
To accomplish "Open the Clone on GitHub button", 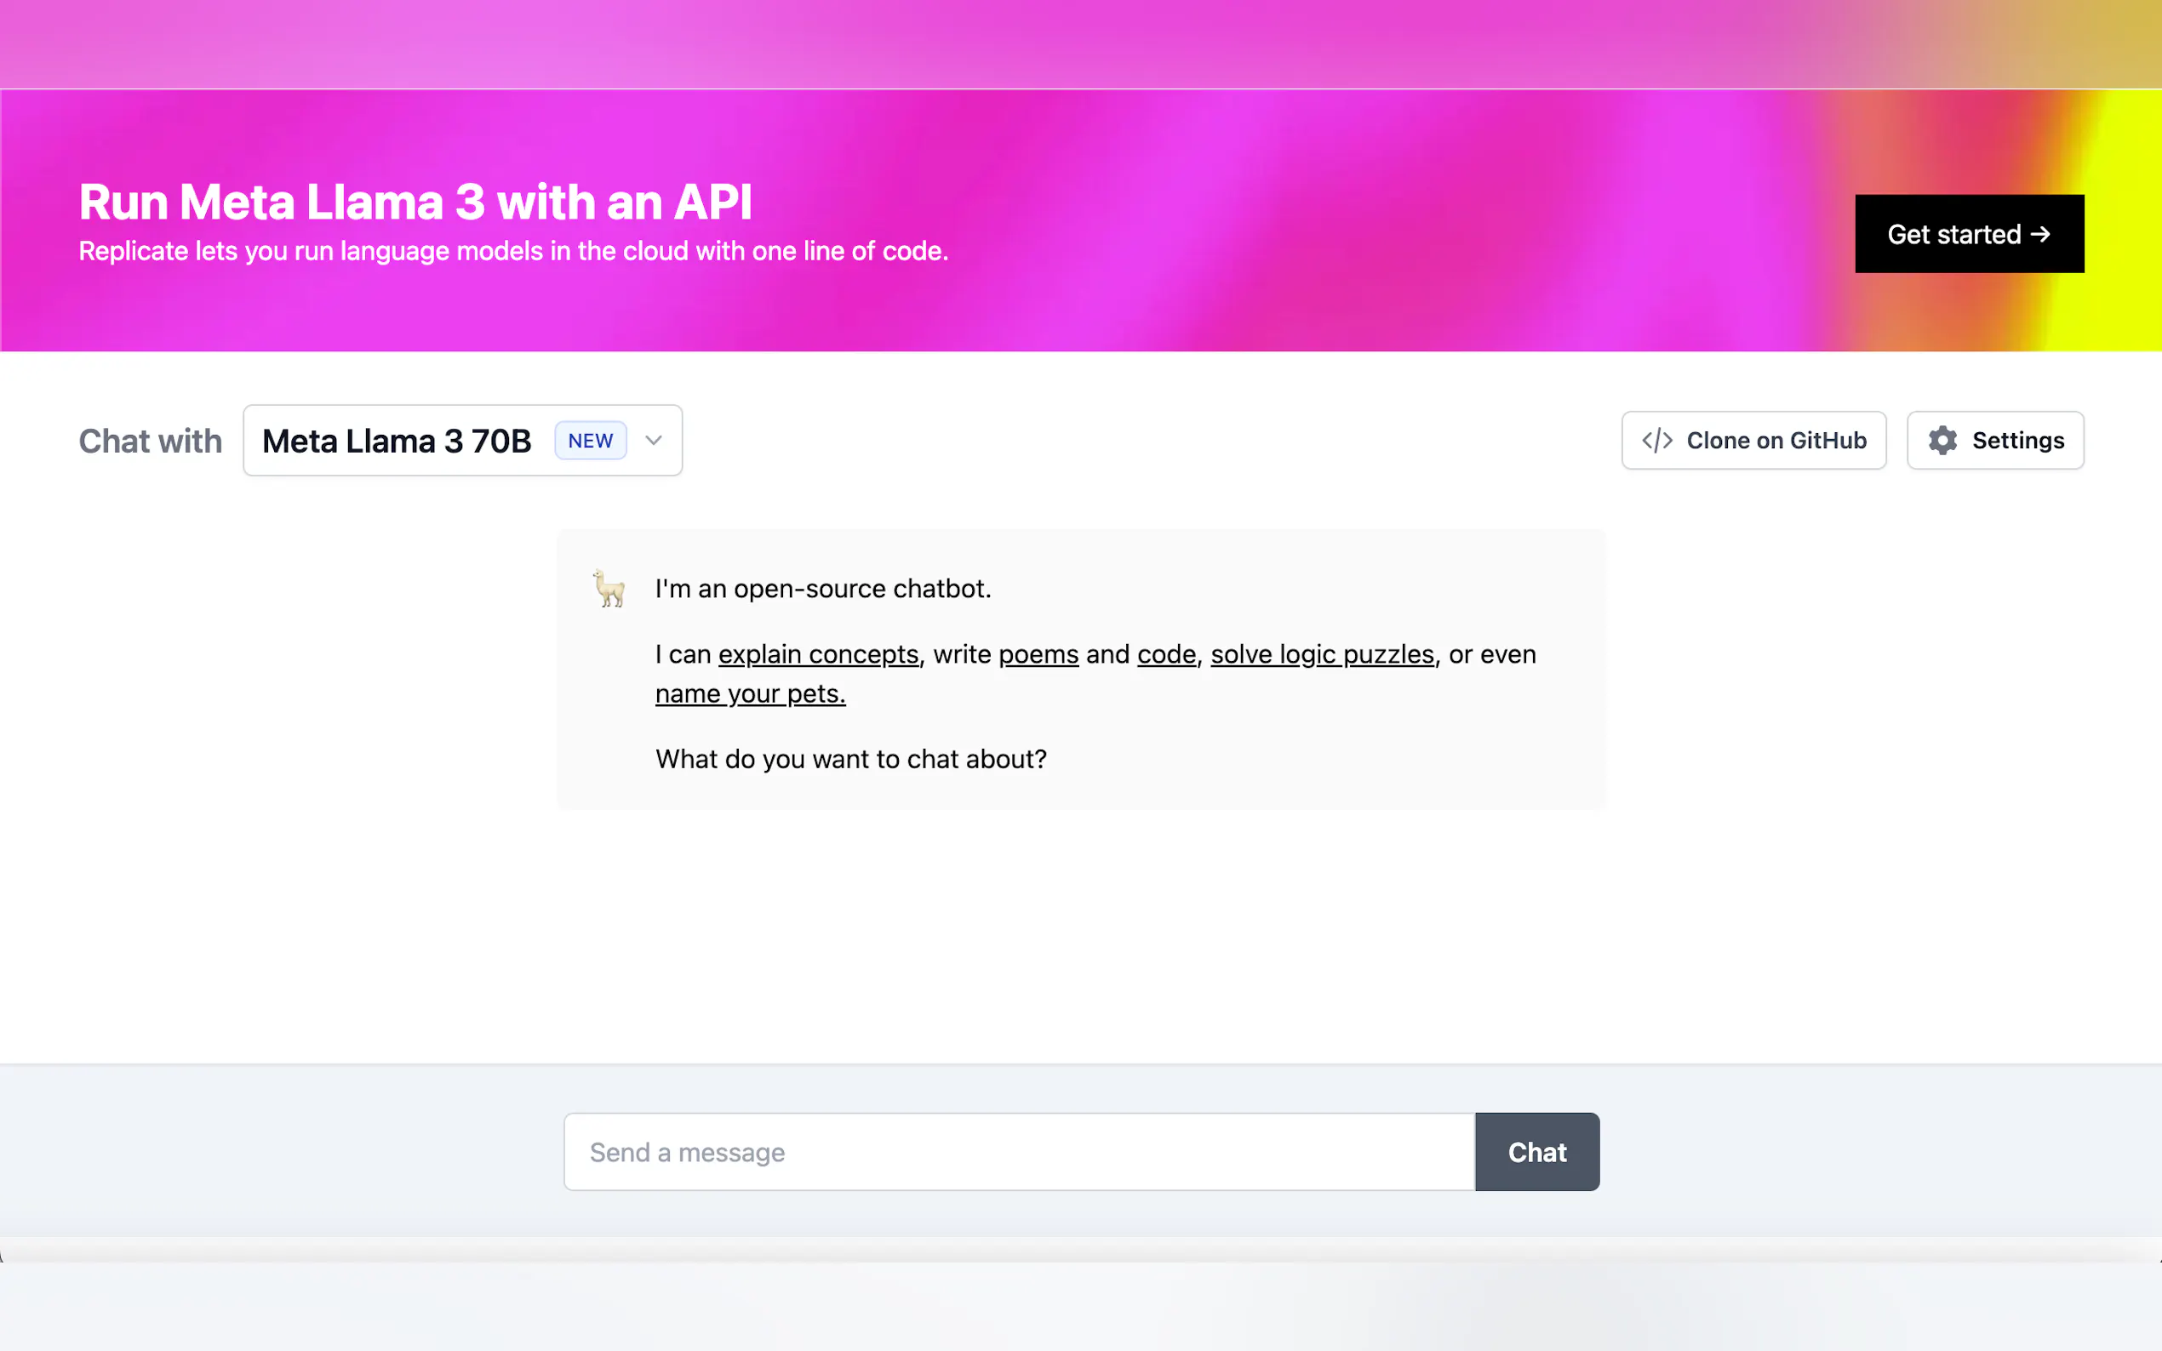I will pyautogui.click(x=1753, y=441).
